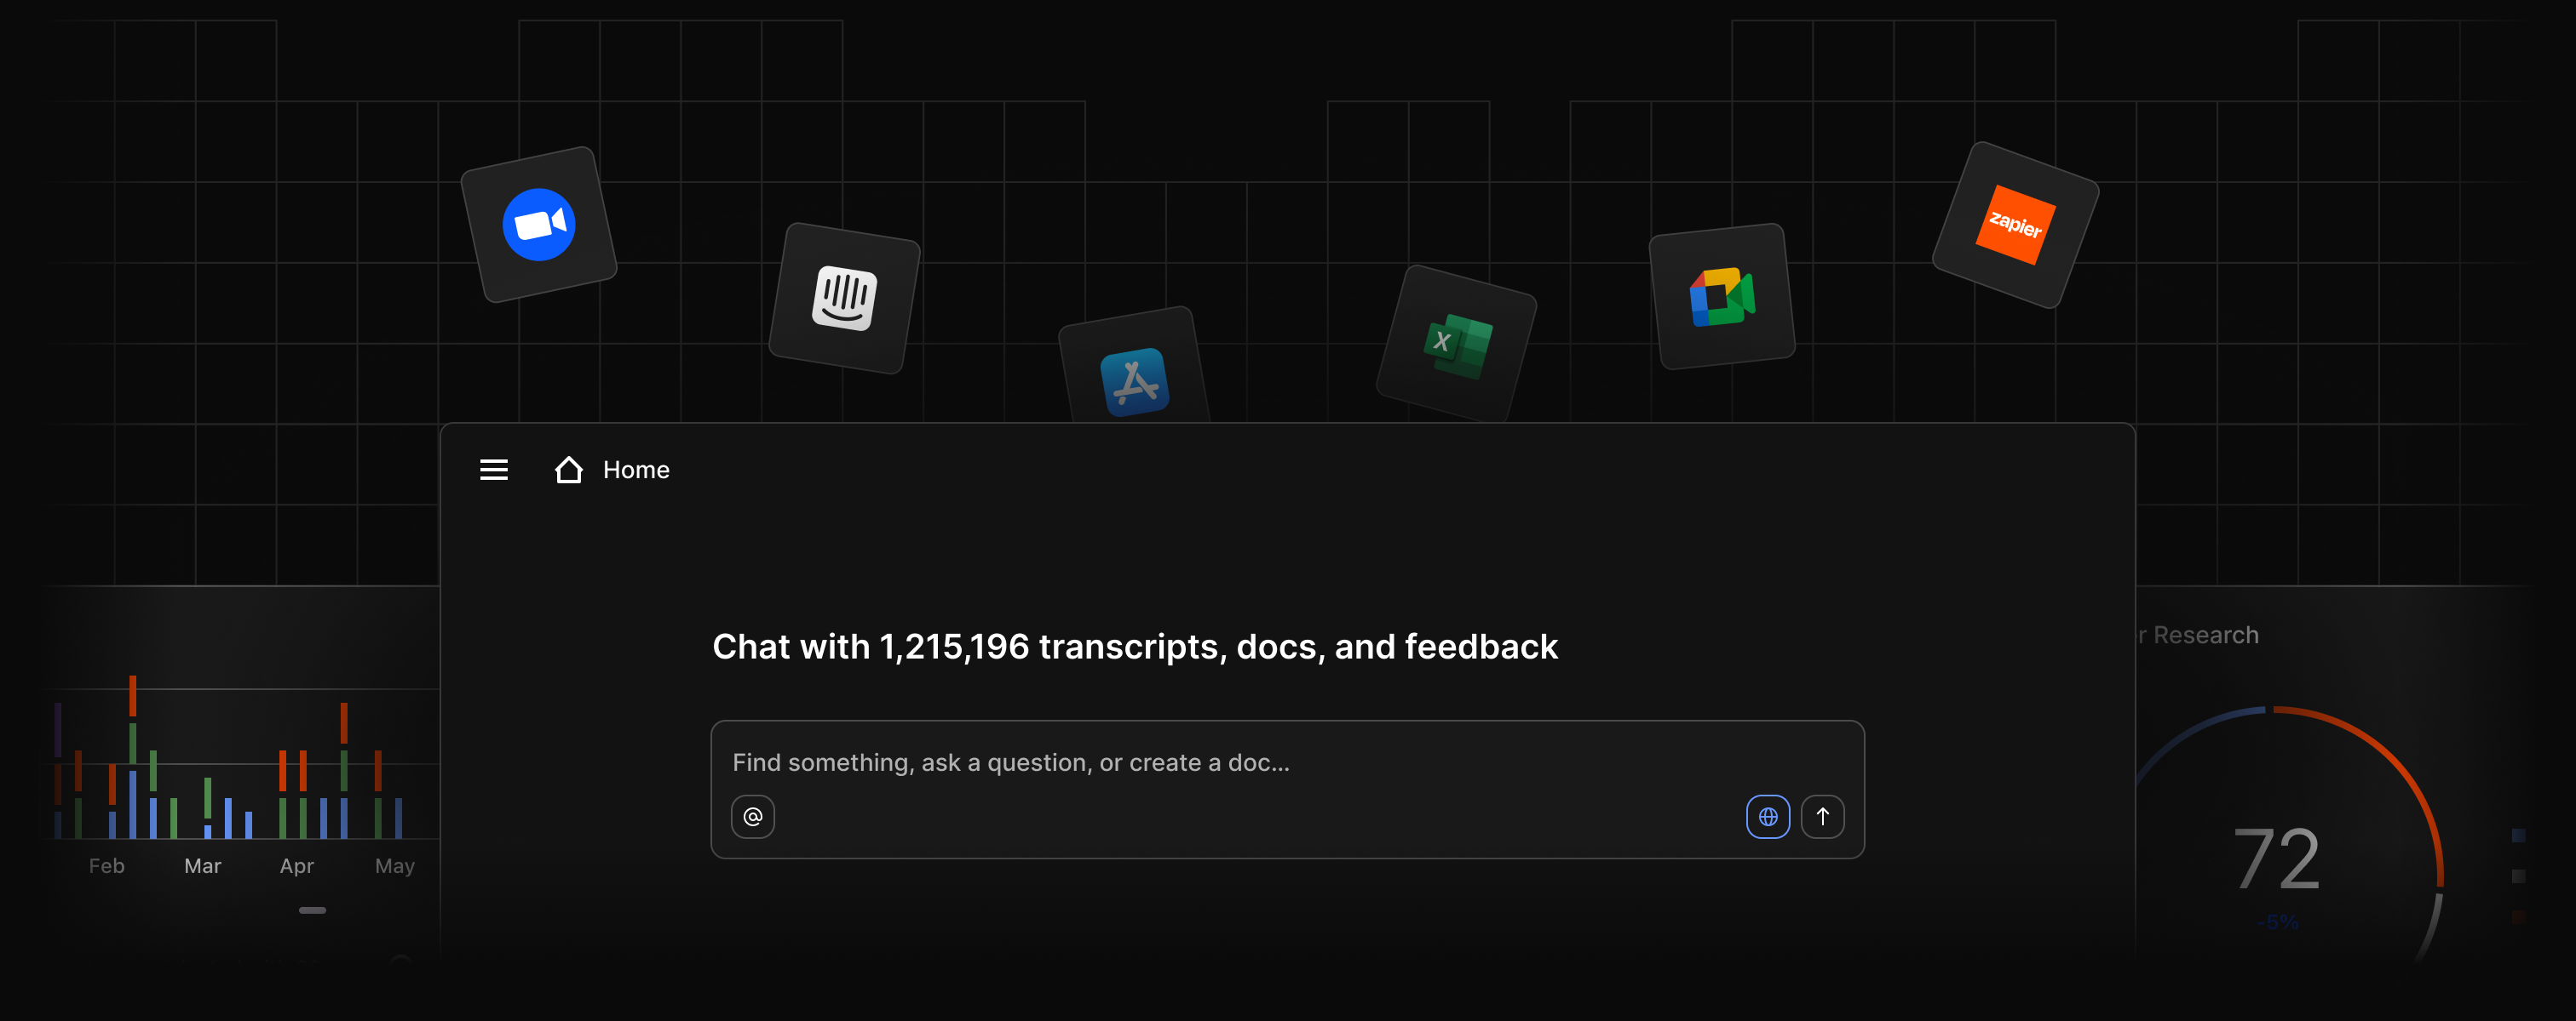
Task: Select the May label on the chart
Action: [395, 866]
